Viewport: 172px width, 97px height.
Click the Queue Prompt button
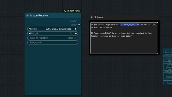point(168,52)
